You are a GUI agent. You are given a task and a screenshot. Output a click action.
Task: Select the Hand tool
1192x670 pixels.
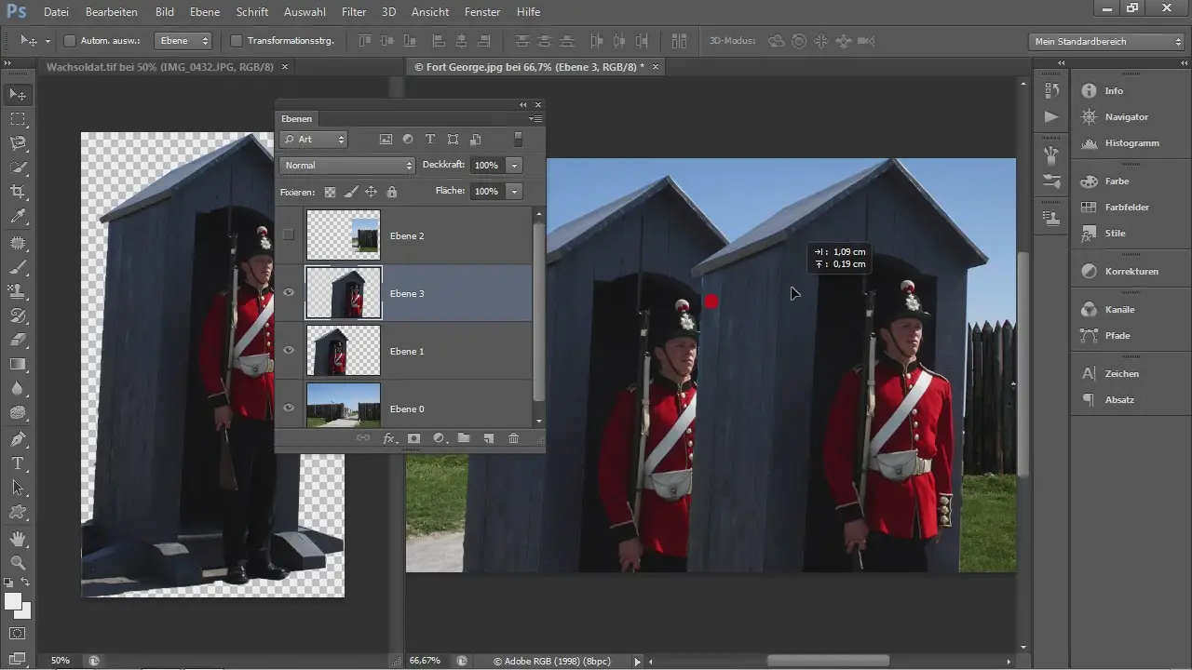click(18, 539)
